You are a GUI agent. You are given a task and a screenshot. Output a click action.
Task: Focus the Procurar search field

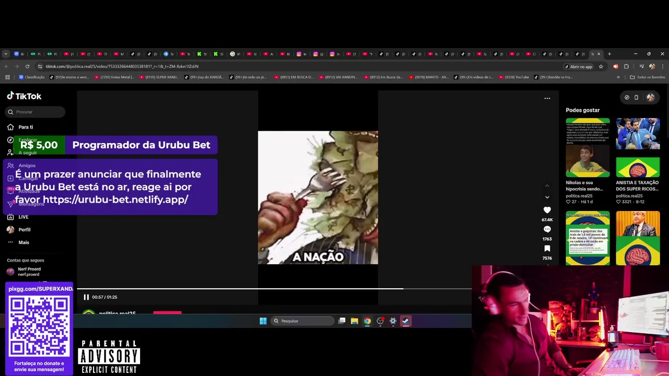36,112
